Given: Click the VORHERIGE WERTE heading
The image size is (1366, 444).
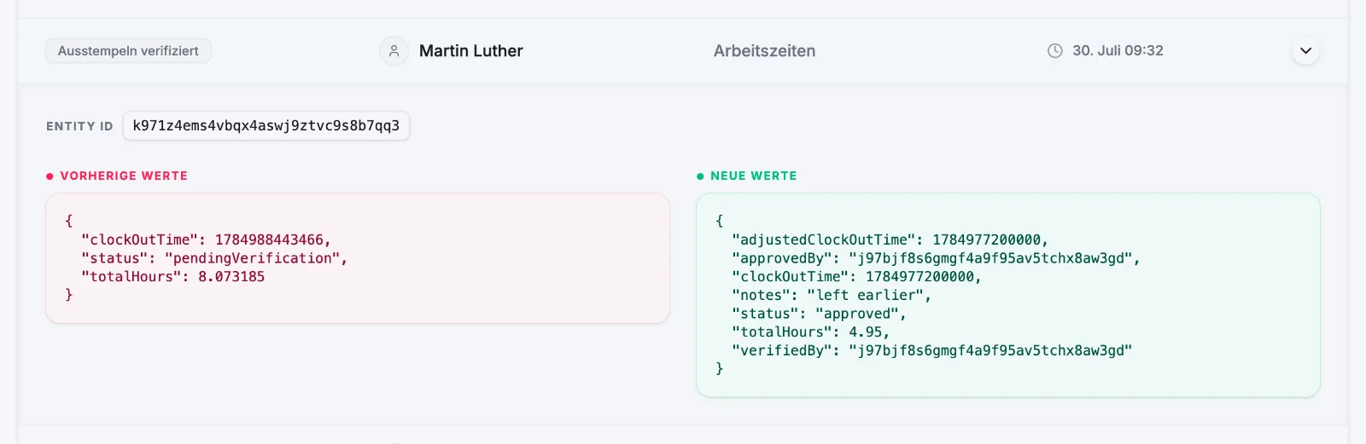Looking at the screenshot, I should 124,176.
